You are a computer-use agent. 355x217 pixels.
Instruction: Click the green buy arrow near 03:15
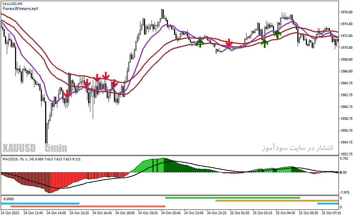pyautogui.click(x=264, y=43)
